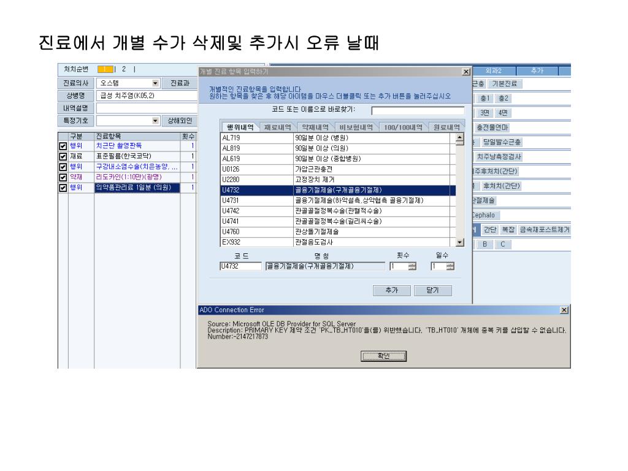Click the 명칭 field with 골융기절제술
The height and width of the screenshot is (471, 628).
tap(325, 266)
